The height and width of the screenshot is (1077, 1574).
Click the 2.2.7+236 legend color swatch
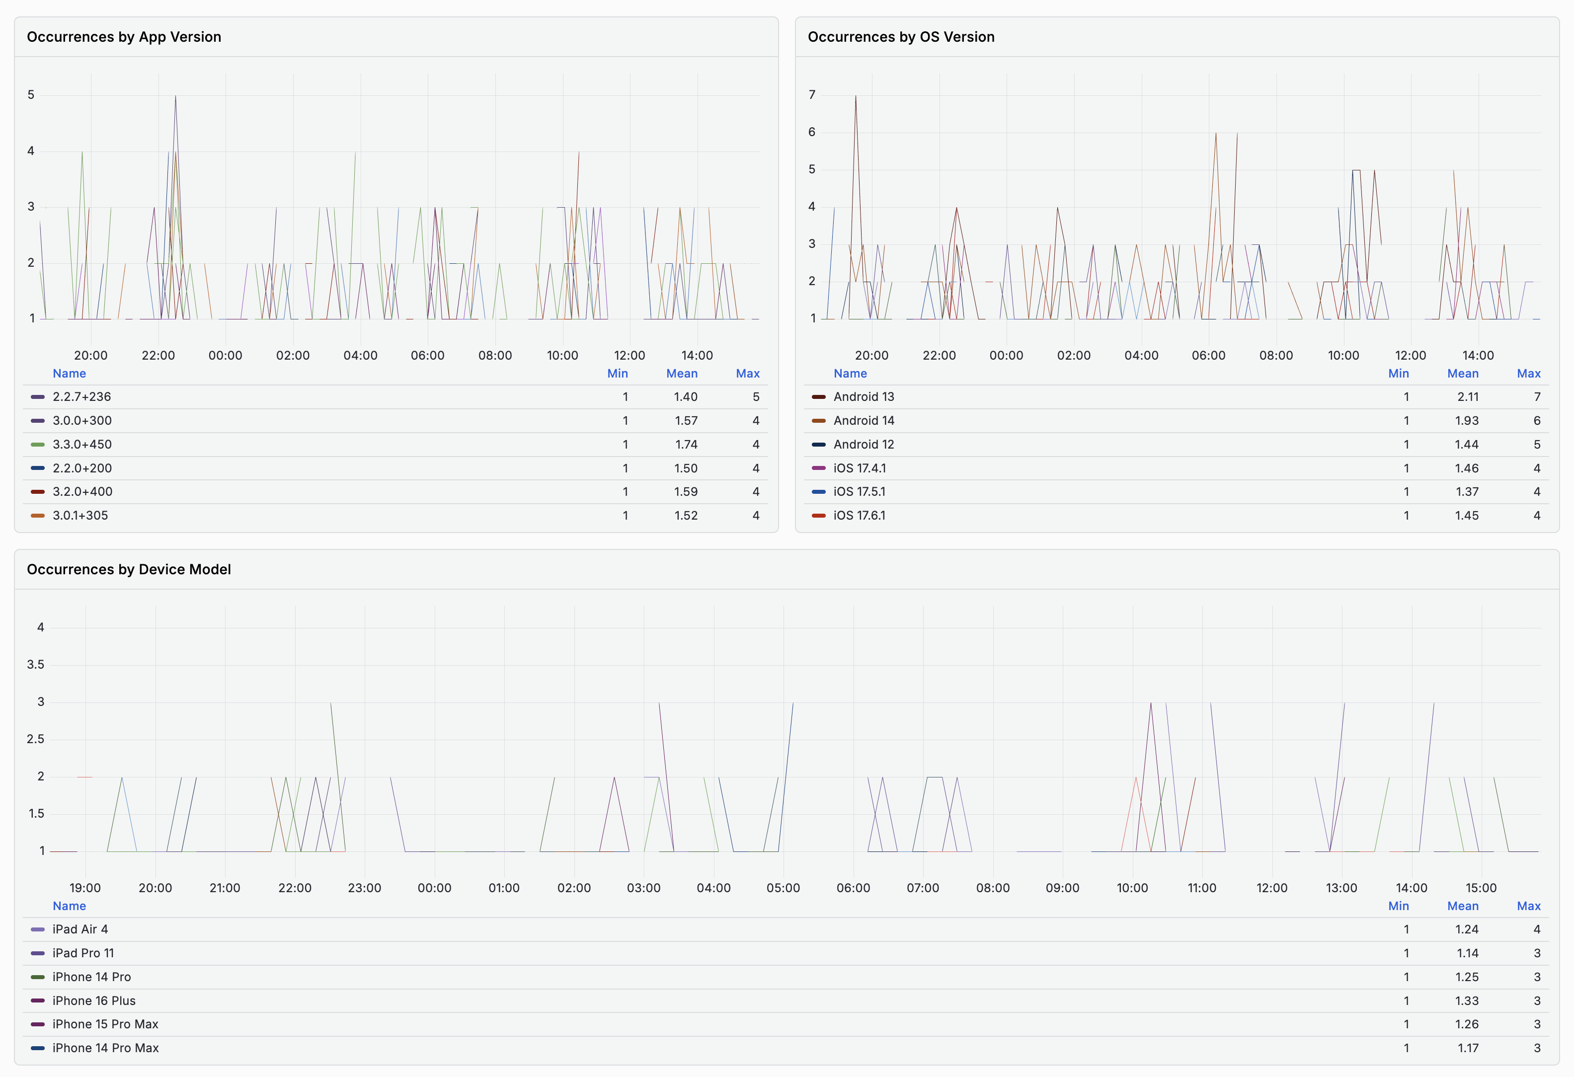[38, 397]
